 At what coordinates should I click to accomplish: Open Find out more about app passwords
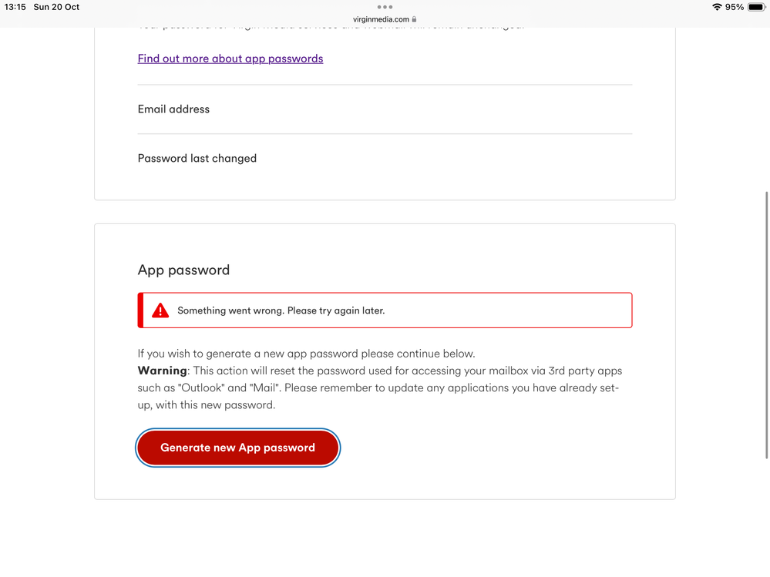point(230,59)
